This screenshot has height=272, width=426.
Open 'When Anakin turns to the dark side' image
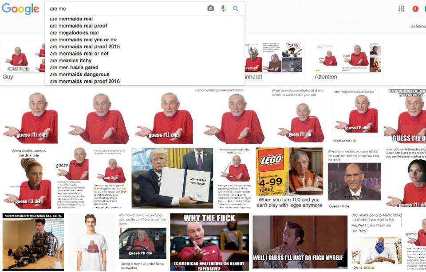click(x=28, y=178)
